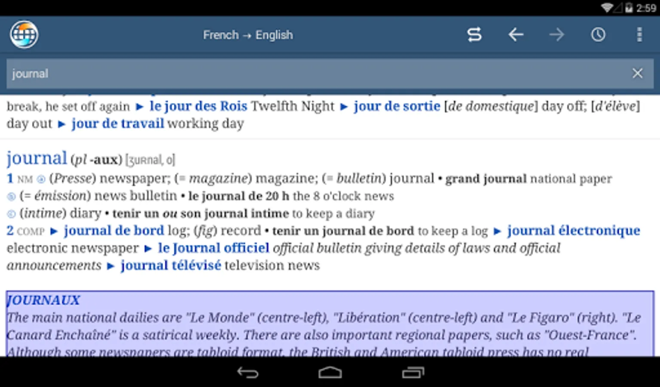Tap the Android recent apps button

coord(413,372)
